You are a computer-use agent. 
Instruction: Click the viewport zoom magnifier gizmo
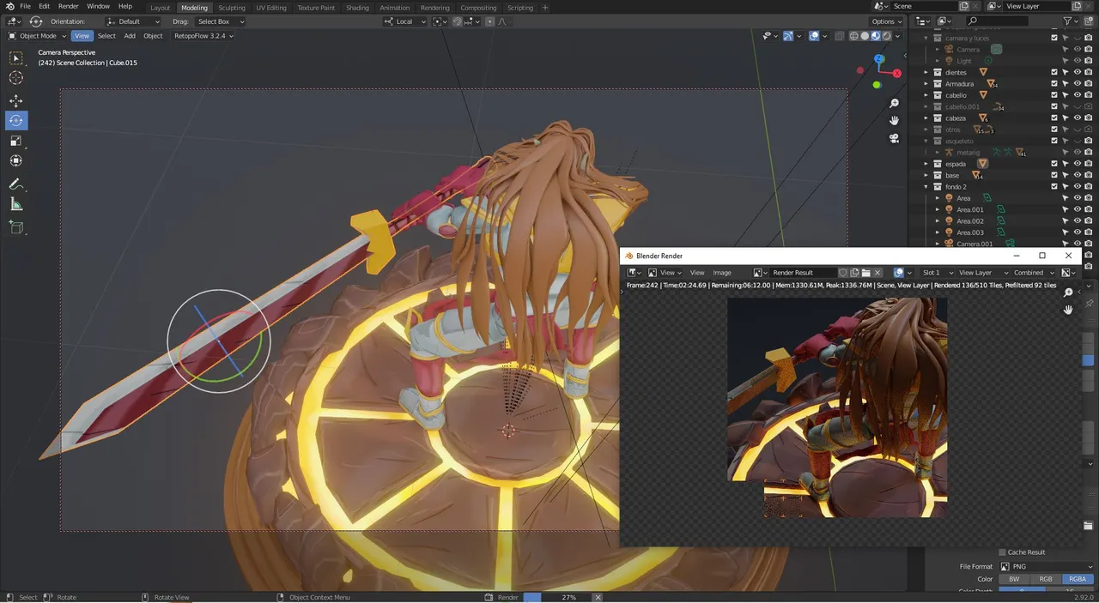pos(894,103)
